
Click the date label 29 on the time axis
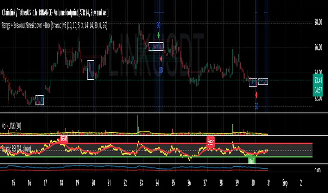(237, 183)
